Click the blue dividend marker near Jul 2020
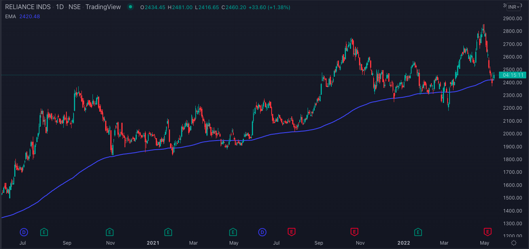 [24, 232]
